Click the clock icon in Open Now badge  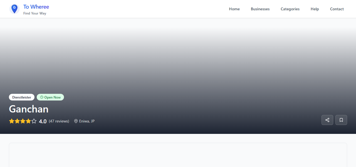[42, 97]
